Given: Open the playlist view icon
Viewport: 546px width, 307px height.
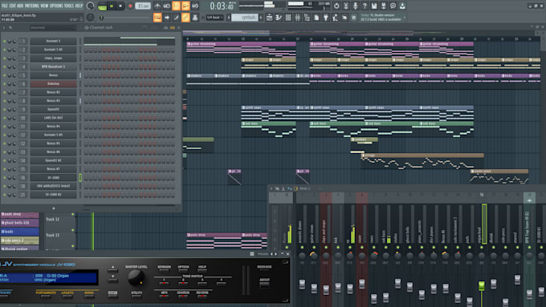Looking at the screenshot, I should tap(270, 18).
